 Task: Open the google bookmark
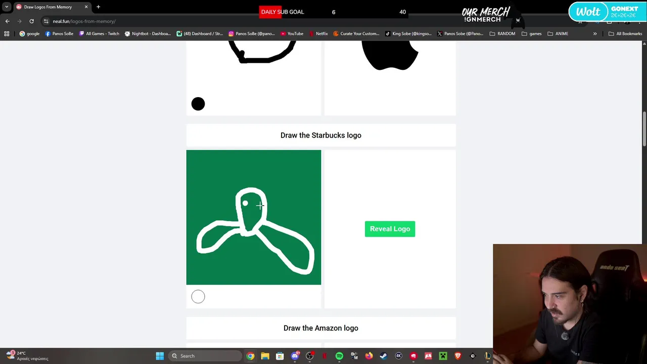click(29, 34)
